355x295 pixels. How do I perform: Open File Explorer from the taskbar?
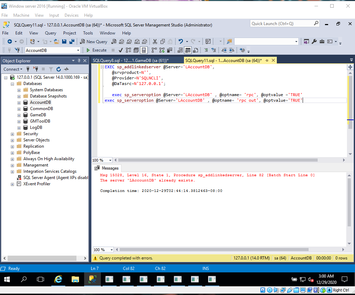point(75,279)
